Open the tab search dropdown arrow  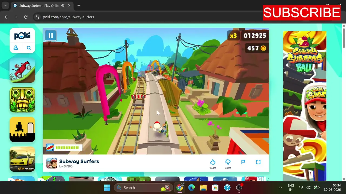(5, 5)
